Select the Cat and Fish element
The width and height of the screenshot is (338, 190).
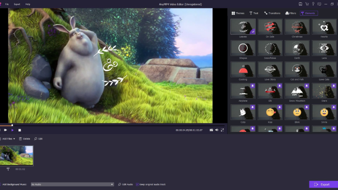(x=297, y=69)
